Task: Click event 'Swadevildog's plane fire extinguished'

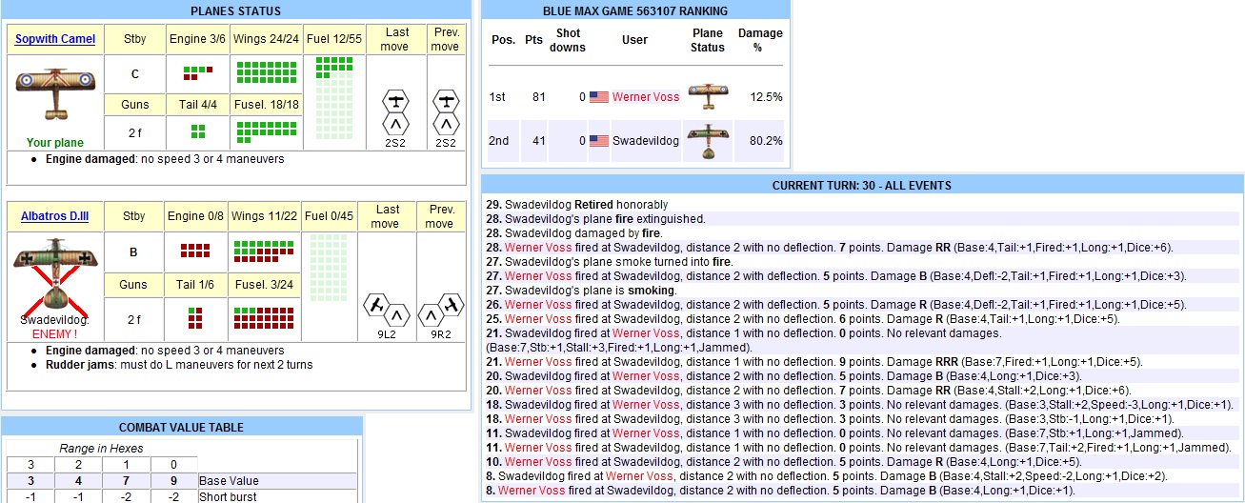Action: click(595, 219)
